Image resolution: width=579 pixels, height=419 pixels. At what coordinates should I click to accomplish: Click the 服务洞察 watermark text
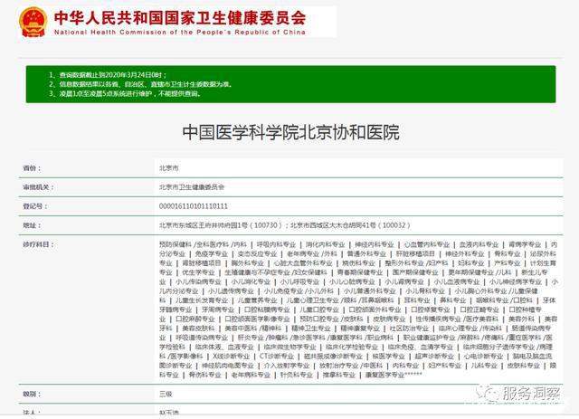pos(532,394)
